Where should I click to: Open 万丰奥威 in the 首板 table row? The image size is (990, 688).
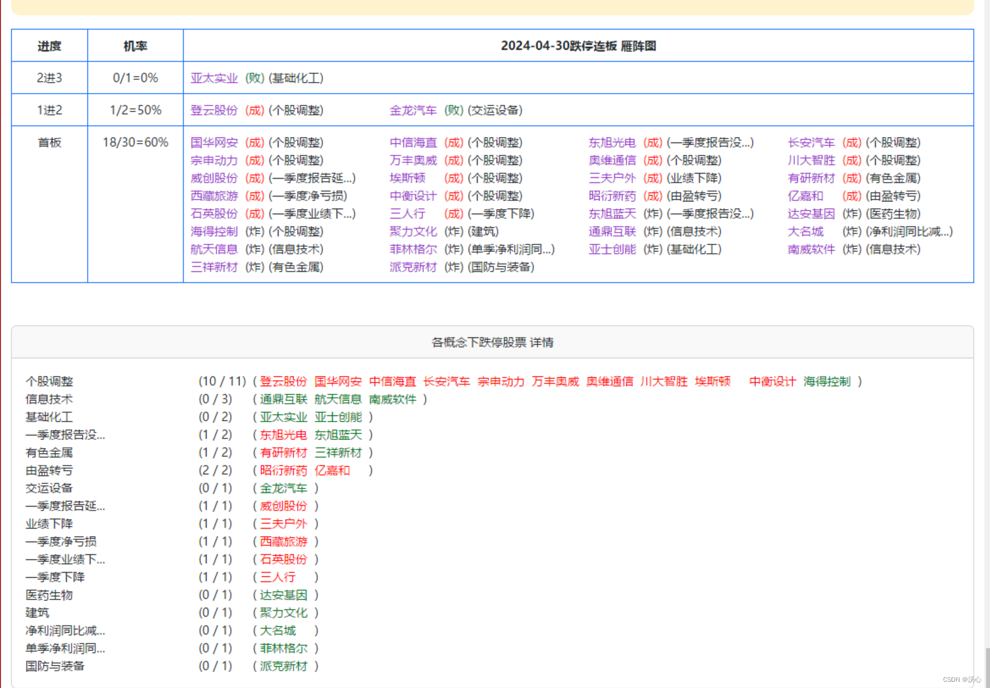click(x=413, y=160)
